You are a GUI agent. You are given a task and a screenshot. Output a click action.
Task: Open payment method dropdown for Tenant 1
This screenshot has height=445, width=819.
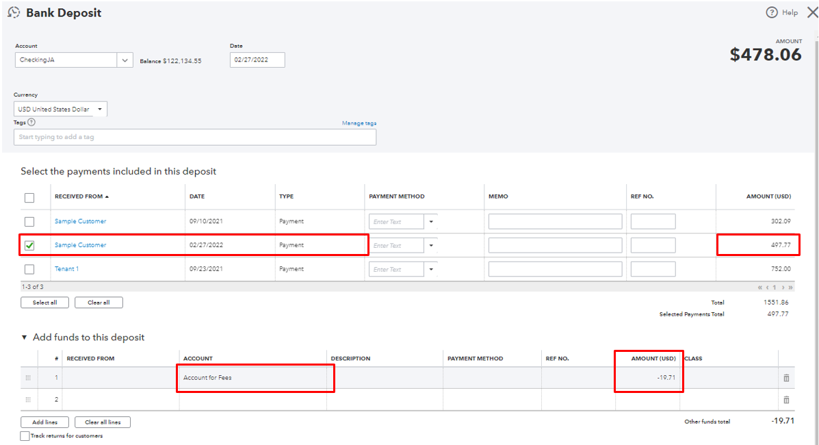click(432, 268)
